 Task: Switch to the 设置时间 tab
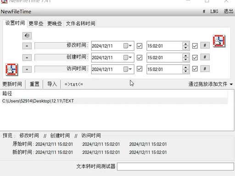click(15, 23)
